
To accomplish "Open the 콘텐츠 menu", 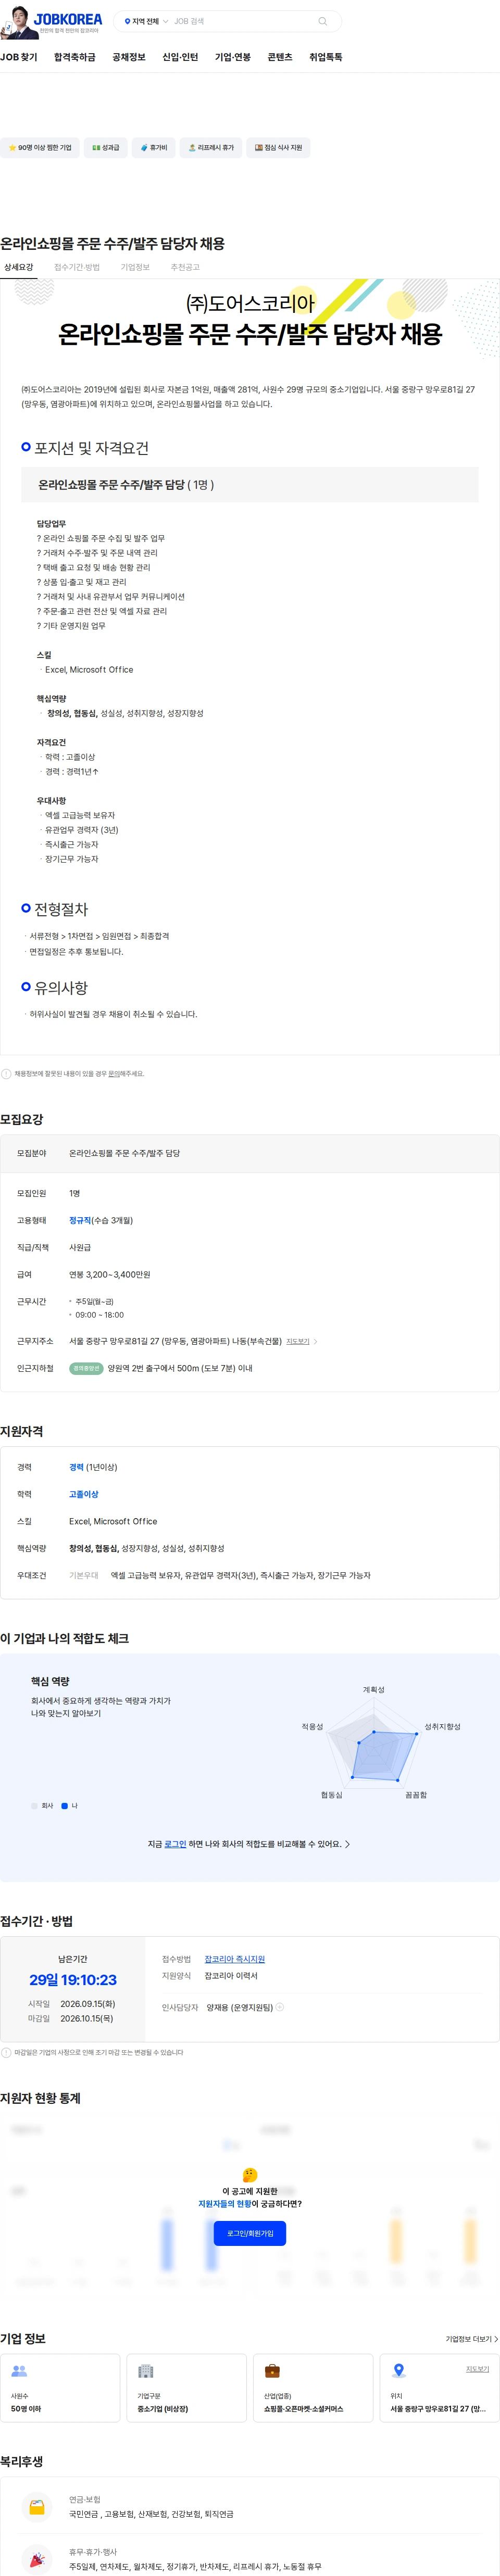I will (x=280, y=57).
